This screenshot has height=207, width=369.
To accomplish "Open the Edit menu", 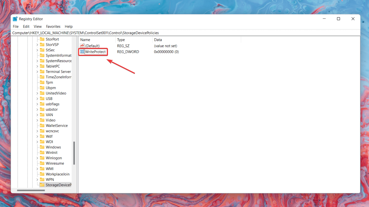I will pos(26,26).
